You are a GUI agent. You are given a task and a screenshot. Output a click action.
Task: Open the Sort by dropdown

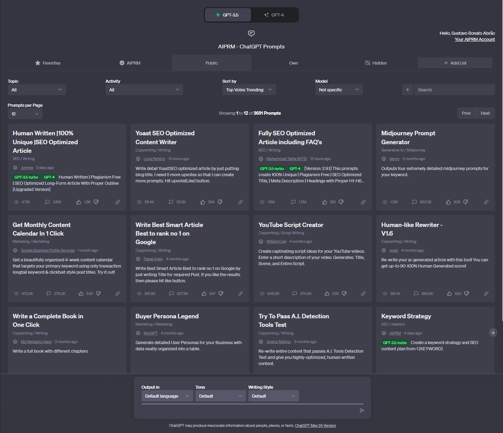tap(249, 90)
